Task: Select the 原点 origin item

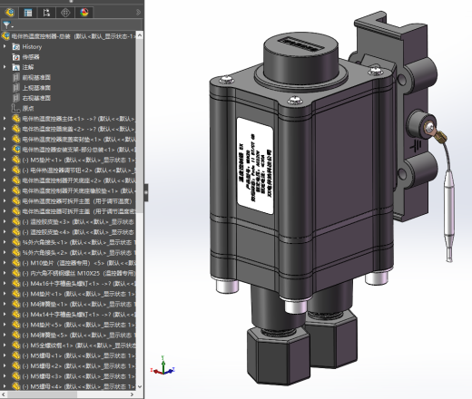Action: pyautogui.click(x=28, y=108)
